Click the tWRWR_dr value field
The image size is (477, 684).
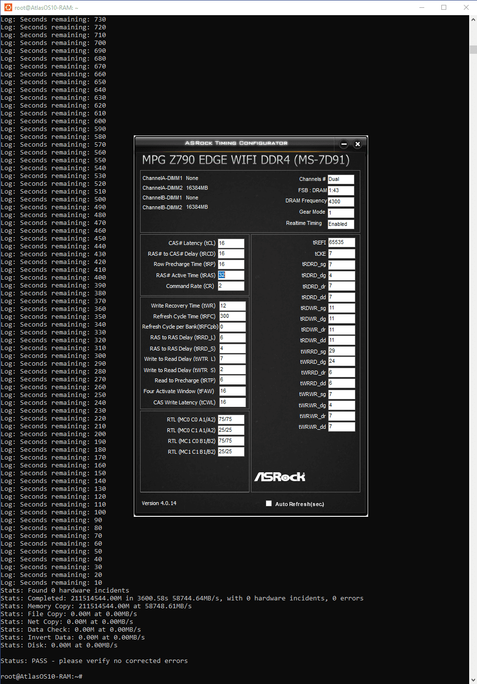coord(341,416)
